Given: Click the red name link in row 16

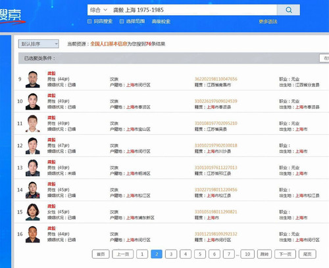Looking at the screenshot, I should click(x=51, y=228).
